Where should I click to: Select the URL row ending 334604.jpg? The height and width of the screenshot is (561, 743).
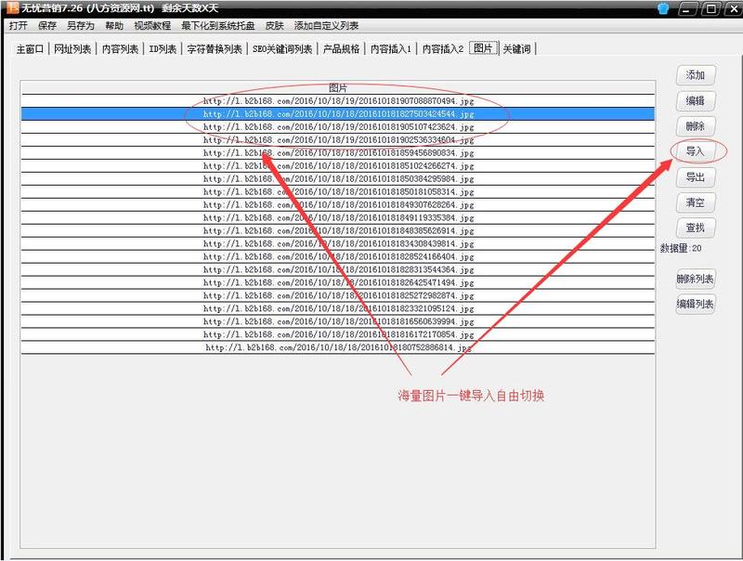pyautogui.click(x=338, y=139)
